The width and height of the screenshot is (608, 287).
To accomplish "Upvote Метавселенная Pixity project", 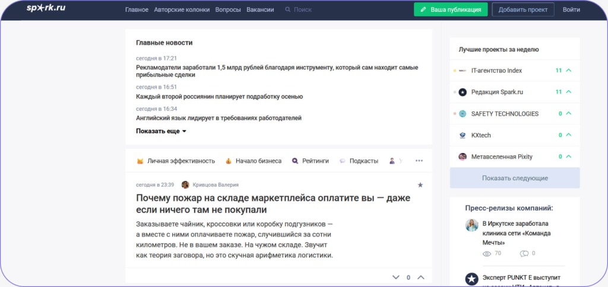I will coord(569,157).
